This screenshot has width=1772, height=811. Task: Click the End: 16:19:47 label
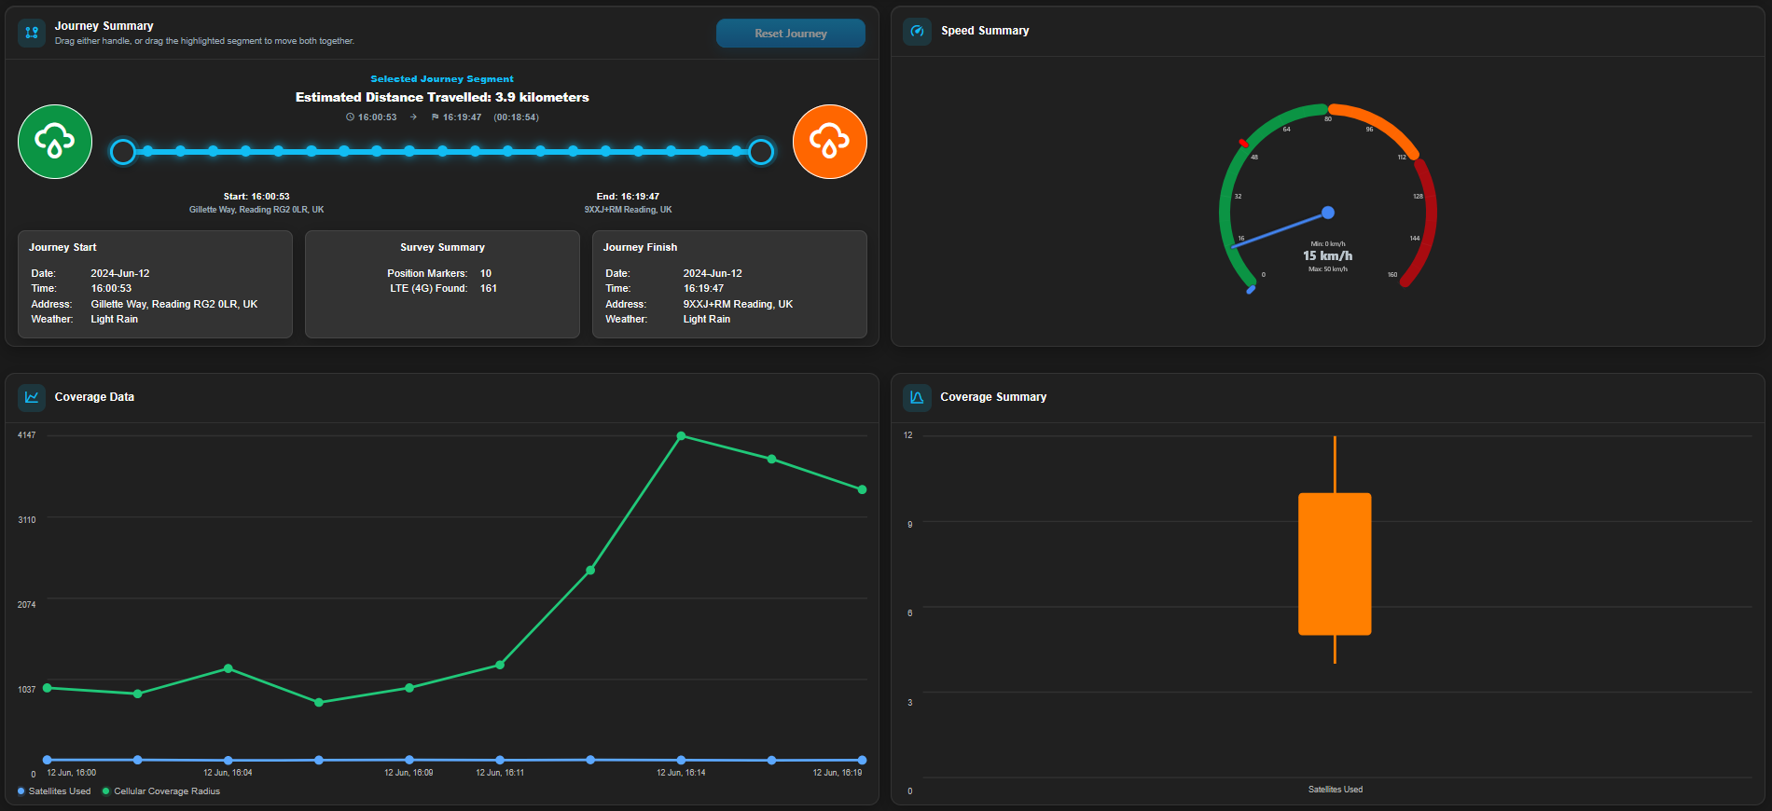[628, 197]
